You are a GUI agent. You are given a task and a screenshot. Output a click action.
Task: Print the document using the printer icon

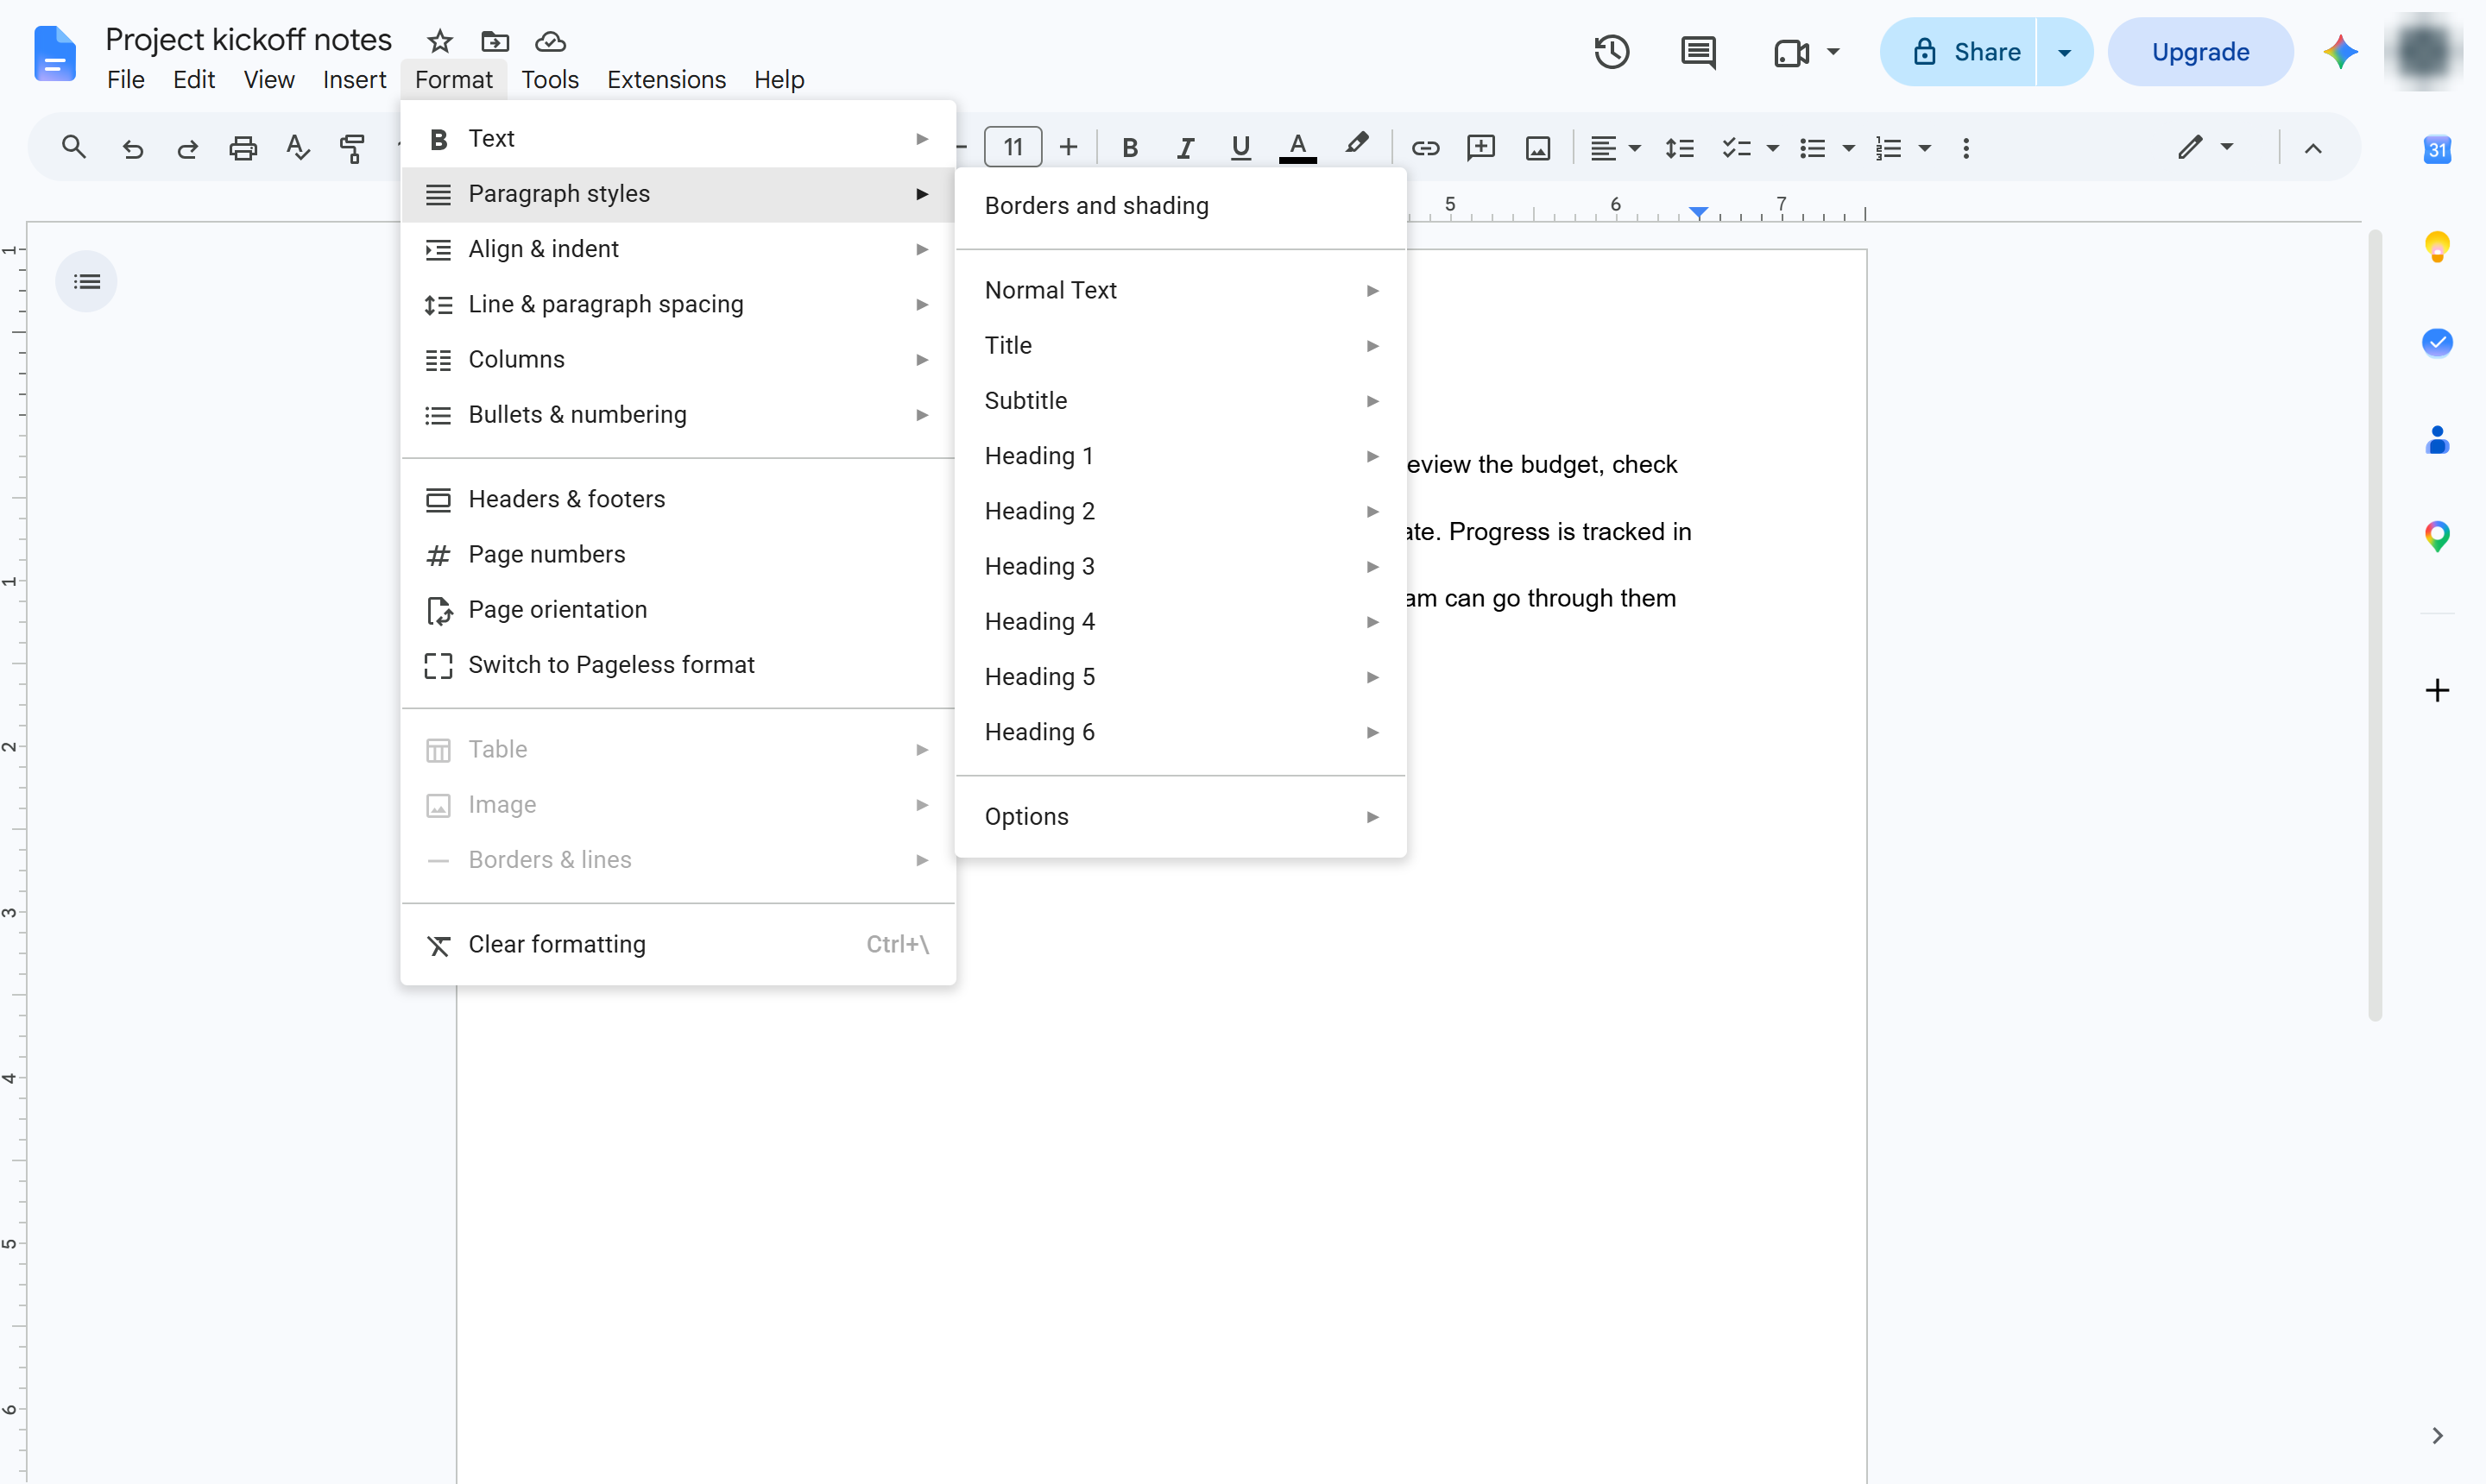[243, 148]
